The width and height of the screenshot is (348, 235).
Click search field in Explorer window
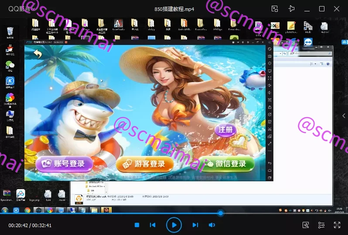point(310,53)
